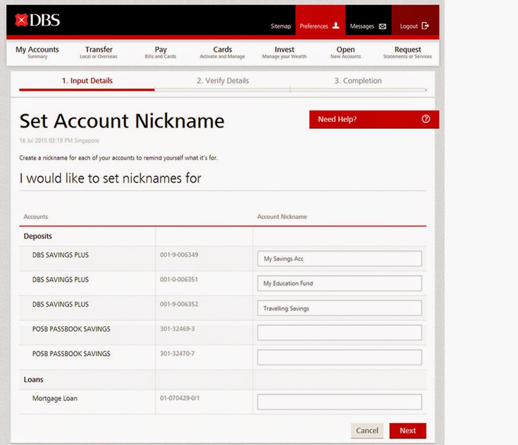518x445 pixels.
Task: Open the Sitemap link
Action: pos(281,26)
